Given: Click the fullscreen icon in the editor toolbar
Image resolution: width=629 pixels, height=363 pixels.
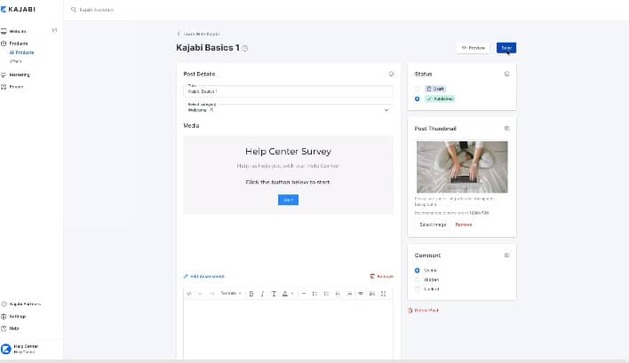Looking at the screenshot, I should click(x=384, y=294).
